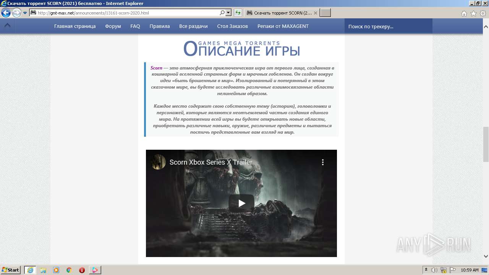Launch Opera from the taskbar
489x275 pixels.
(x=82, y=270)
